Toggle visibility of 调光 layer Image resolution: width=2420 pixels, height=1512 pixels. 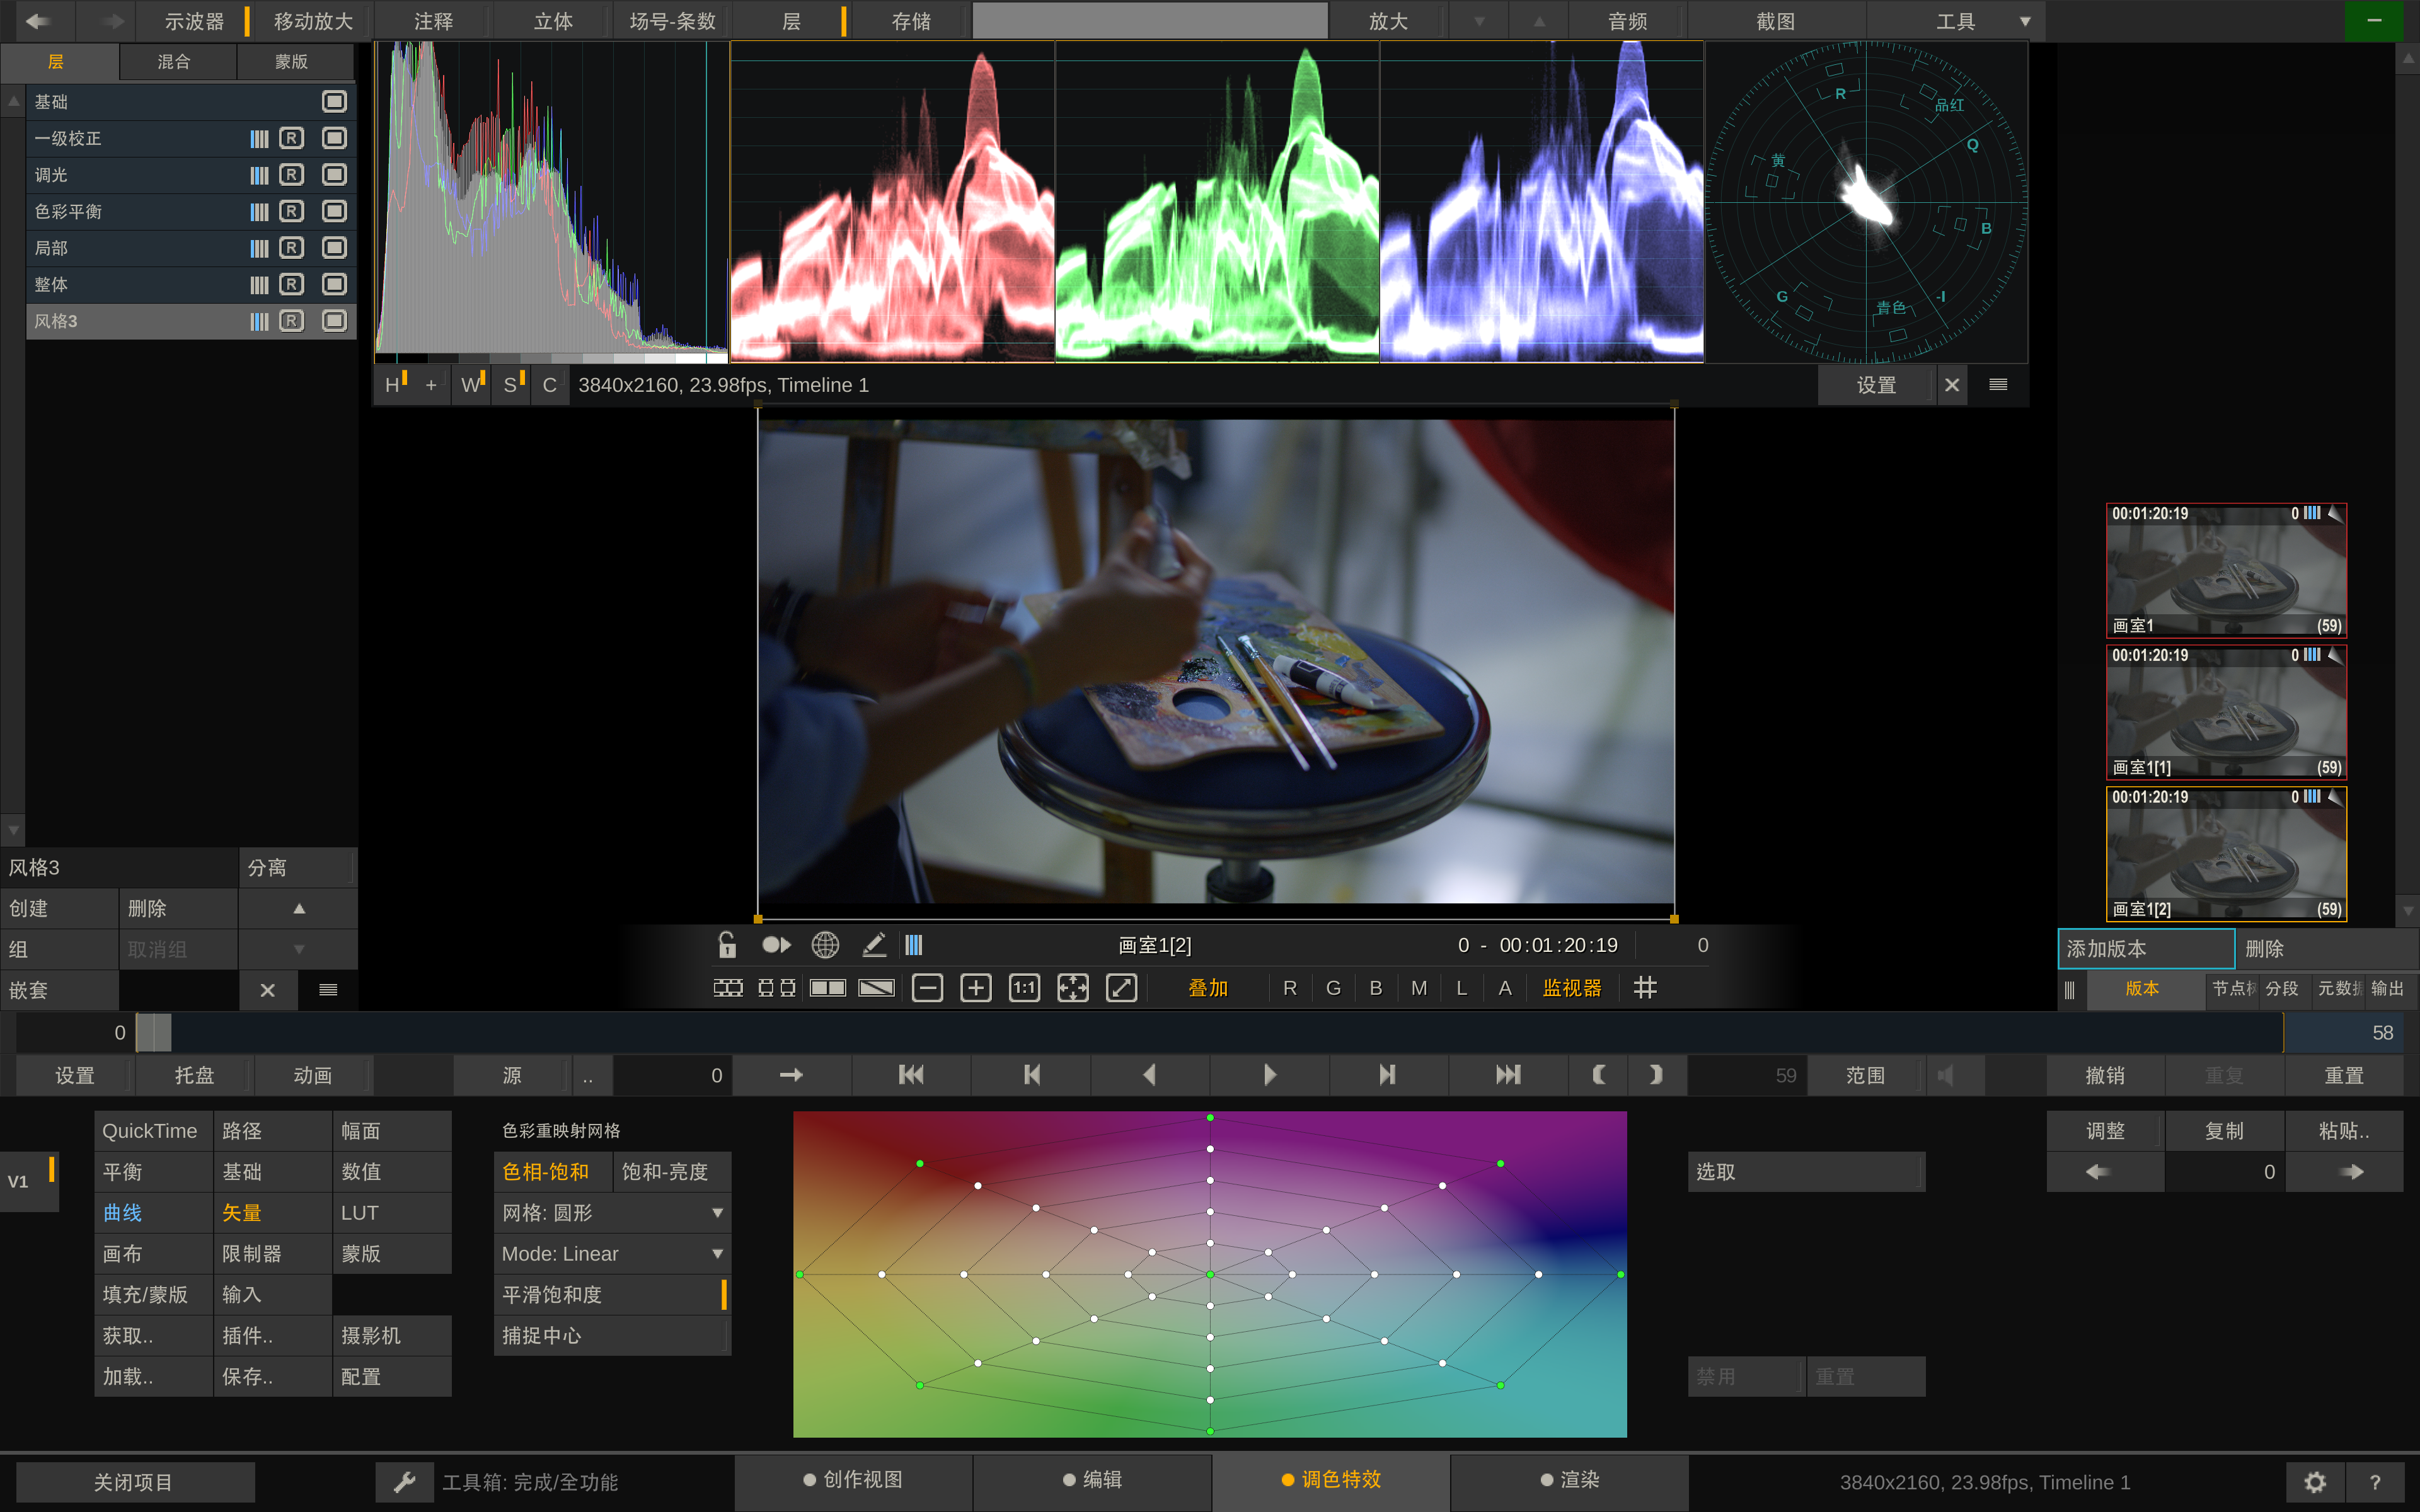pos(334,175)
